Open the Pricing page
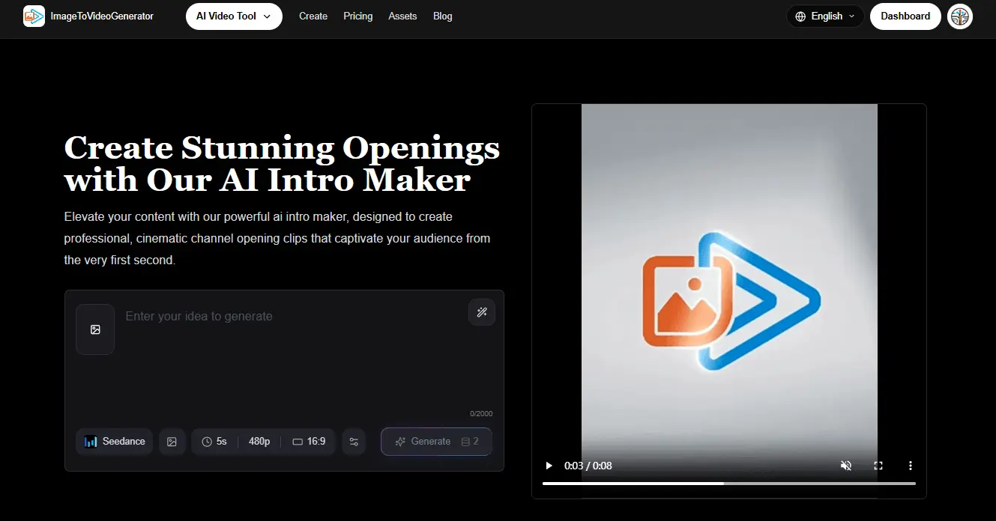996x521 pixels. click(x=358, y=16)
